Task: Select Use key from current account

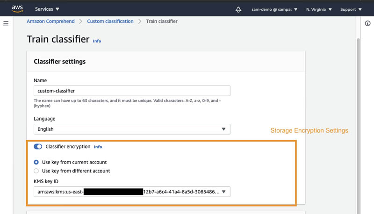Action: (x=36, y=162)
